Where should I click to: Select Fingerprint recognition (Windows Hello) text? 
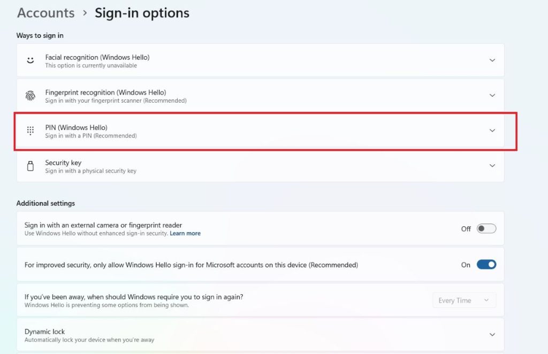coord(105,93)
